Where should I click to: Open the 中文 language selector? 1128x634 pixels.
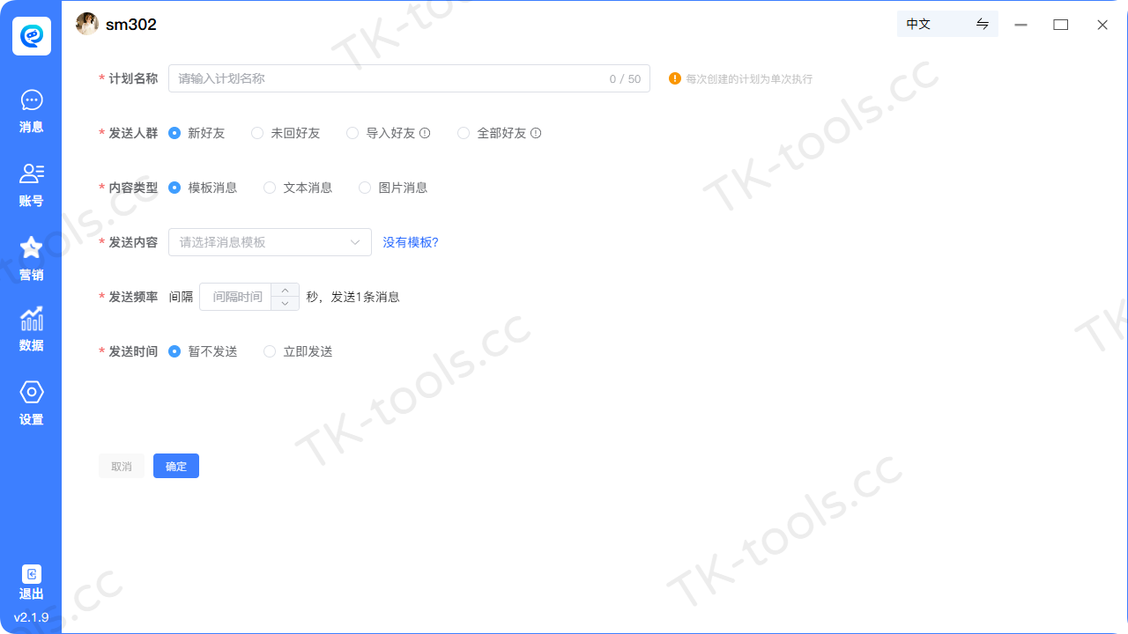click(x=947, y=24)
